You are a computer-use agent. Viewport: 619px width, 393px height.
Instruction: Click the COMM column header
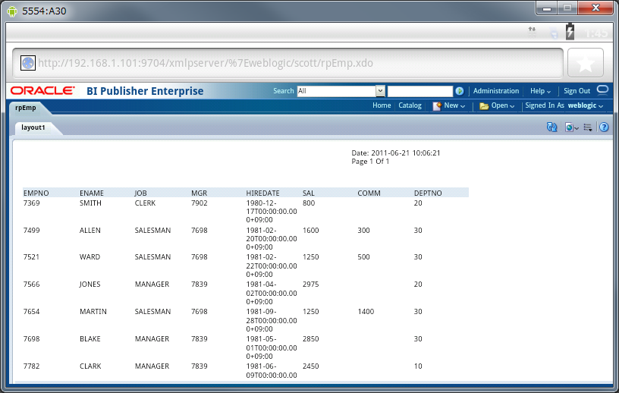(x=369, y=193)
